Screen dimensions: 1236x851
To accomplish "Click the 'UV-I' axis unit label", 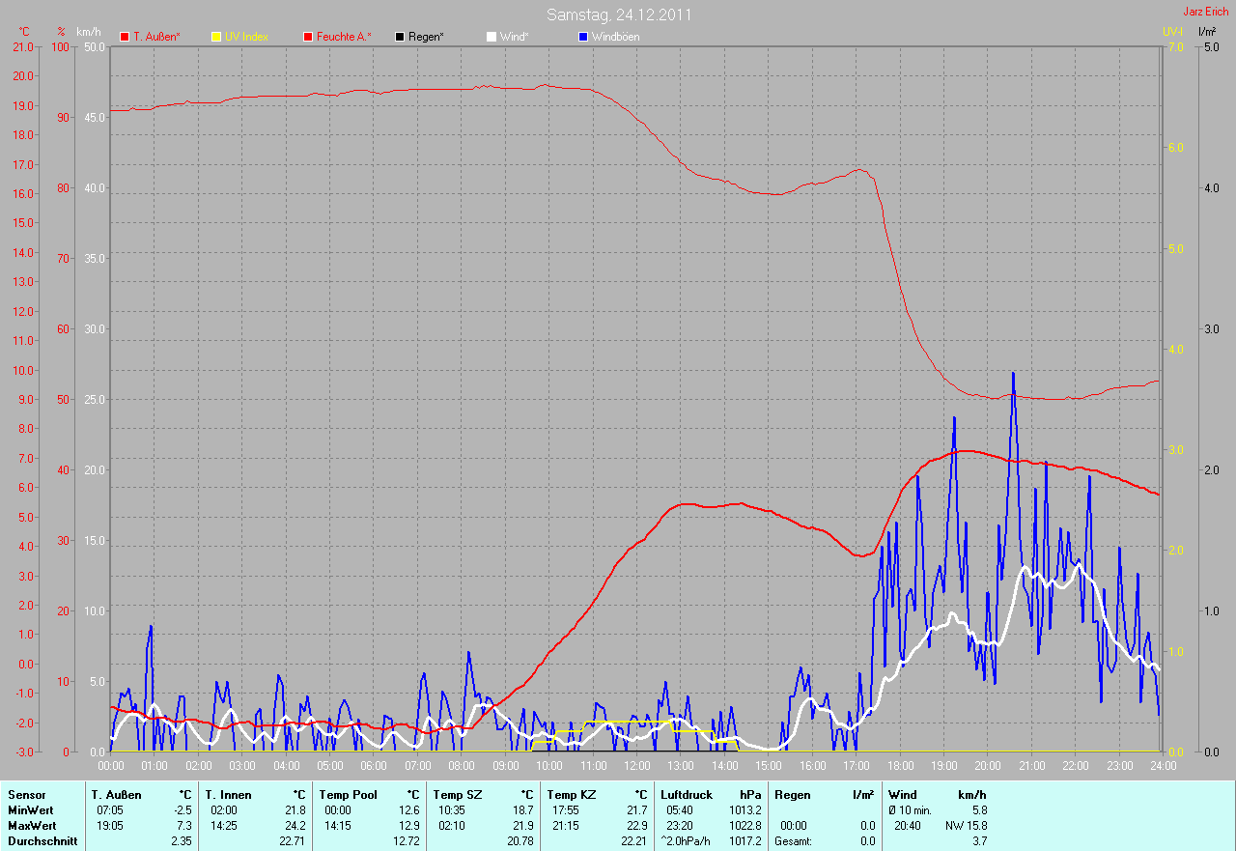I will [x=1172, y=32].
